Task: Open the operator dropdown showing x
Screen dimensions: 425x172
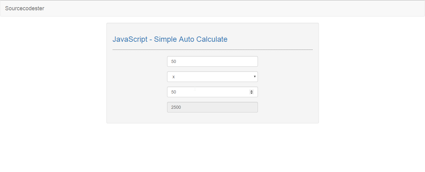Action: (x=213, y=77)
